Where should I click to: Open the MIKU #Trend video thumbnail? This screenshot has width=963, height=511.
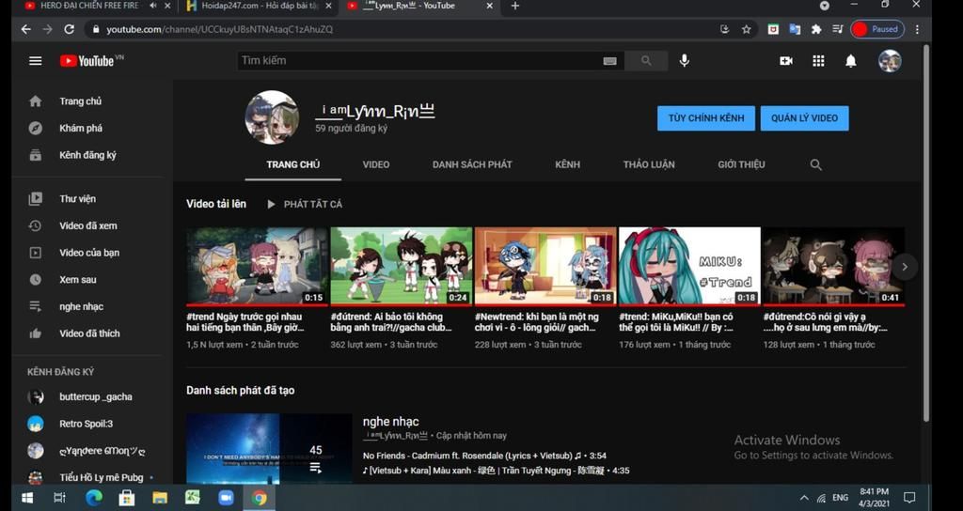click(x=689, y=266)
